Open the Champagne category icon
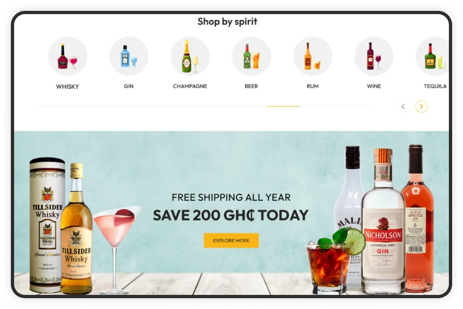This screenshot has height=309, width=463. click(x=190, y=56)
